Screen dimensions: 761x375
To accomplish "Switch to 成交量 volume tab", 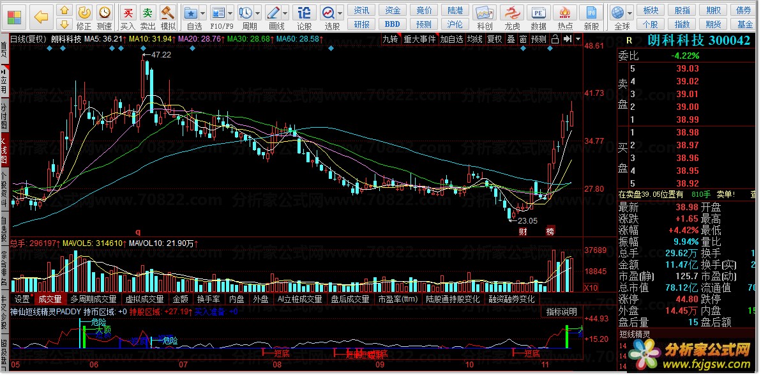I will [x=50, y=299].
